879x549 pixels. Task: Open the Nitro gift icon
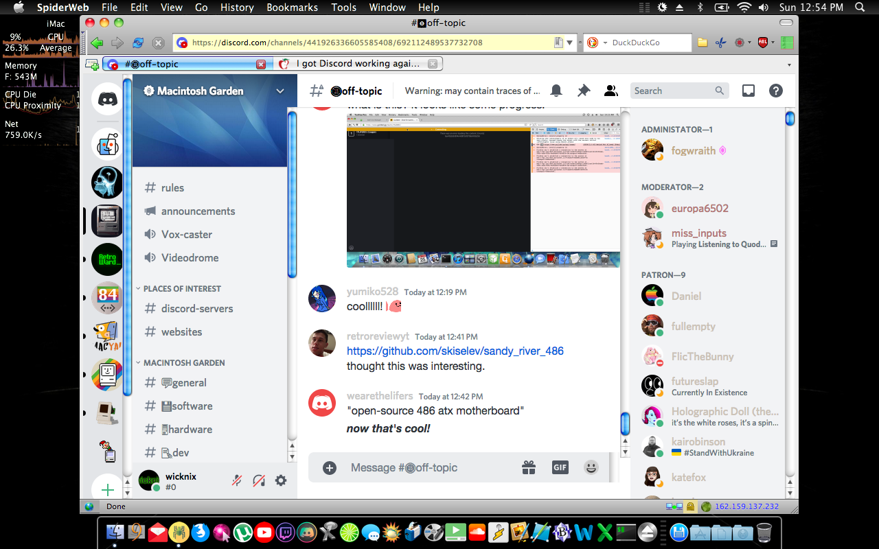point(528,467)
